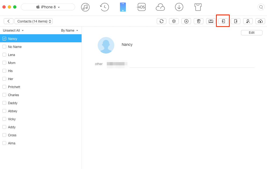The image size is (267, 169).
Task: Click the 'other' phone field label
Action: 98,64
